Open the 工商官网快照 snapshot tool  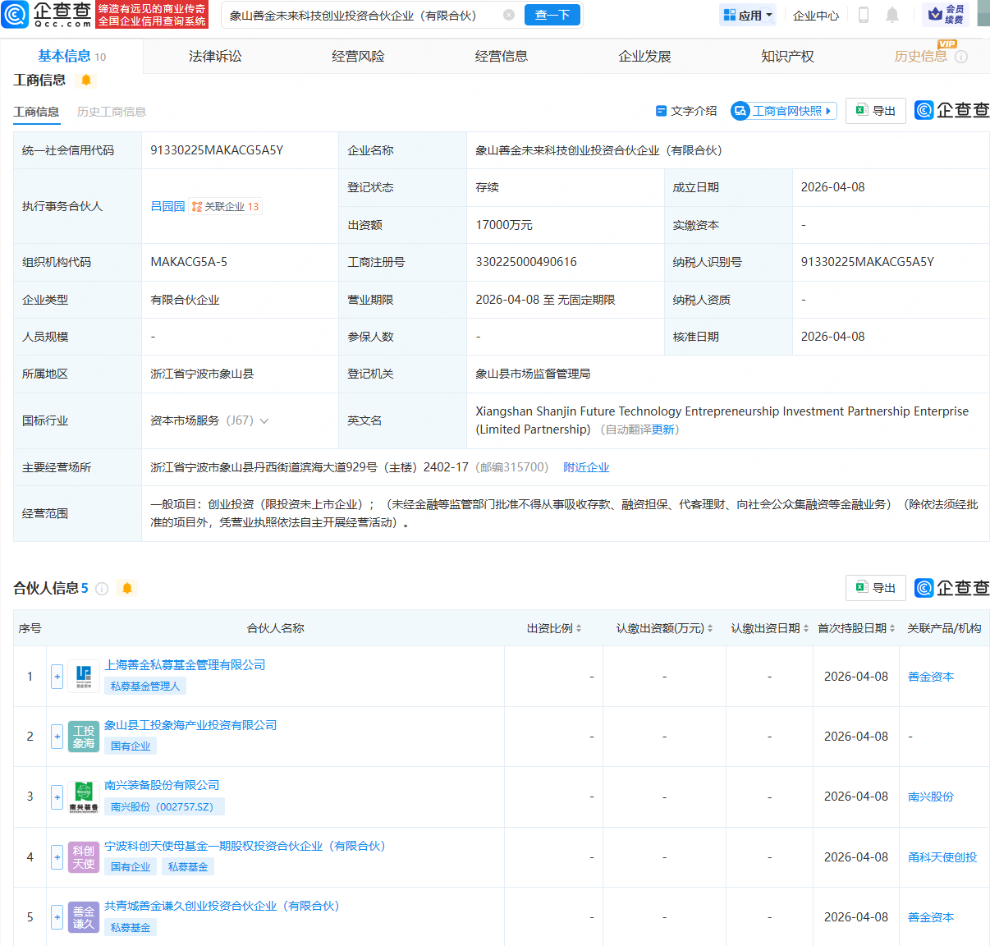pos(783,110)
